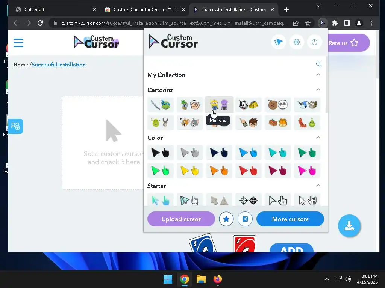
Task: Select the Ben 10 cursor pack
Action: (249, 123)
